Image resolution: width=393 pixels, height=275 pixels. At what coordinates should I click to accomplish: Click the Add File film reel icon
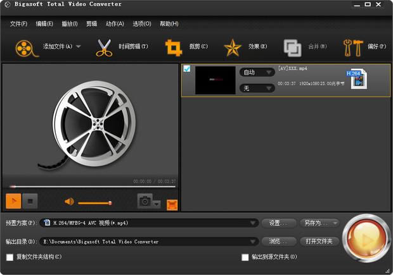27,48
